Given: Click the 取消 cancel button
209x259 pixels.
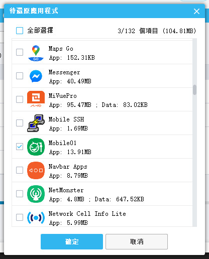Looking at the screenshot, I should click(x=137, y=241).
